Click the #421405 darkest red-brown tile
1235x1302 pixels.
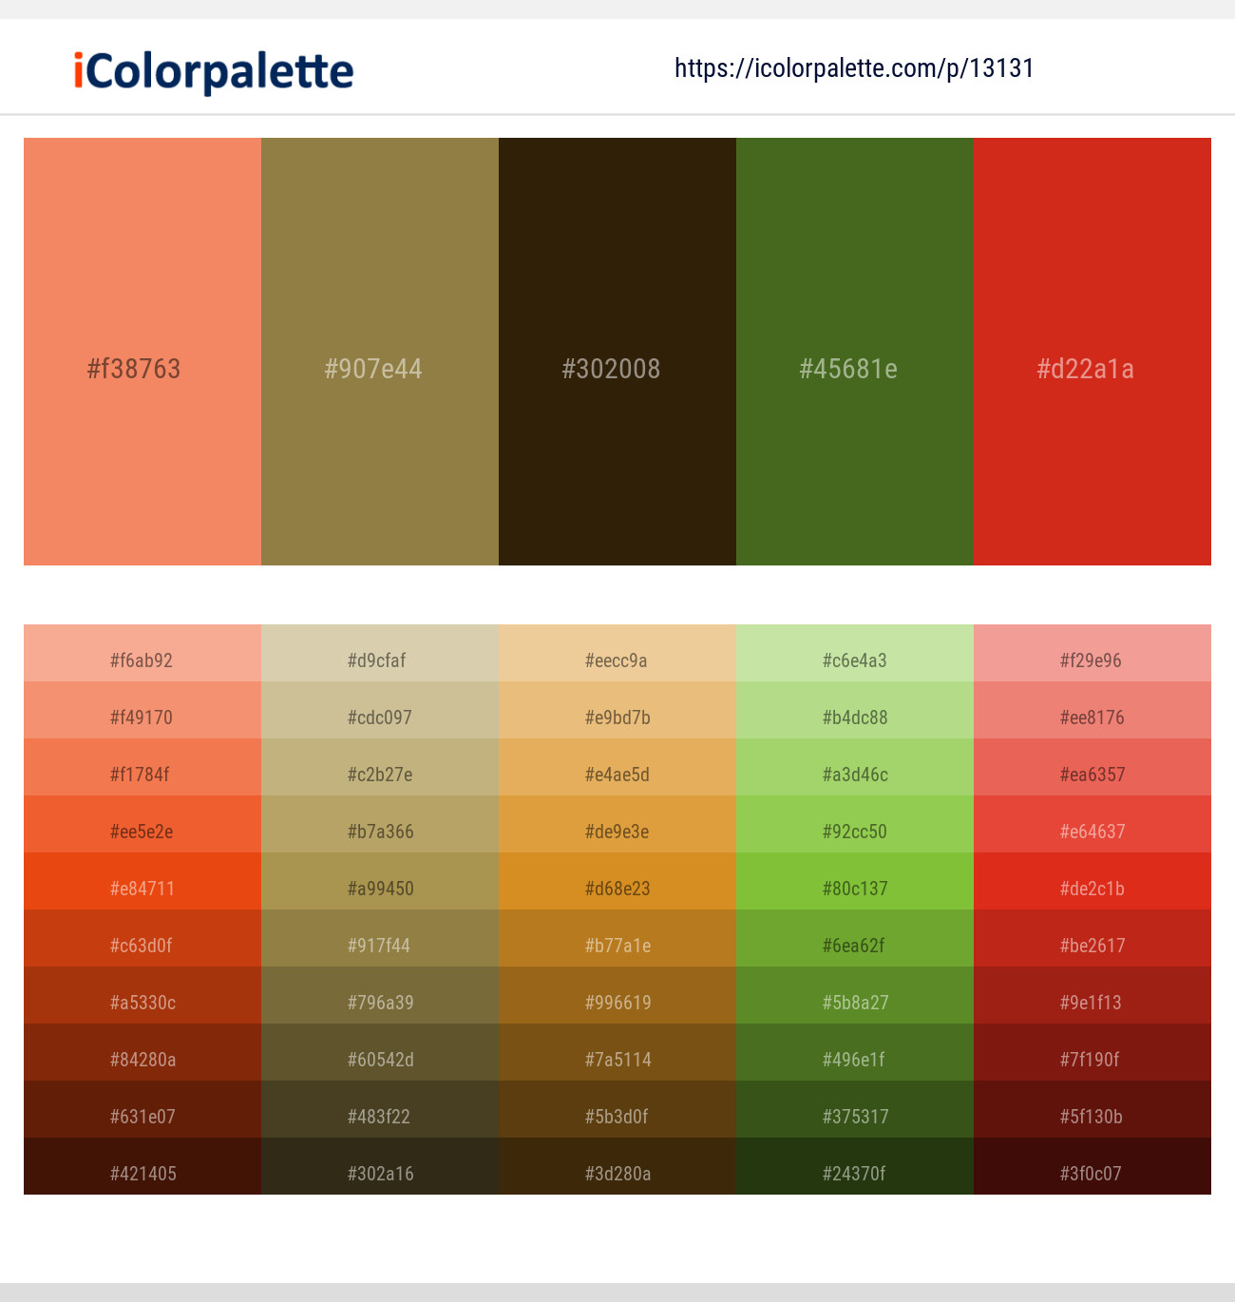tap(142, 1174)
